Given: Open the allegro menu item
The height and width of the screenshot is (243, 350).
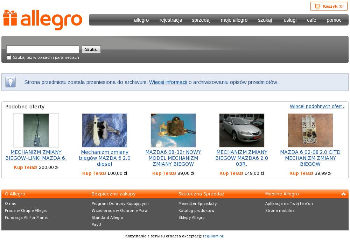Looking at the screenshot, I should click(x=141, y=20).
